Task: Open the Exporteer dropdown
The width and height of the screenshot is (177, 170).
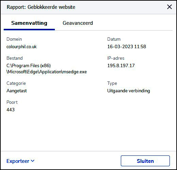Action: coord(20,161)
